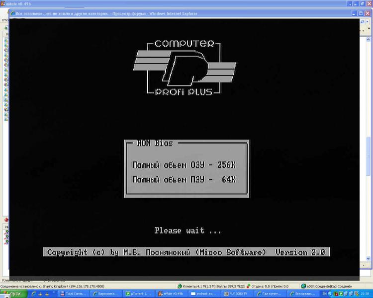
Task: Maximize the Internet Explorer window
Action: (361, 13)
